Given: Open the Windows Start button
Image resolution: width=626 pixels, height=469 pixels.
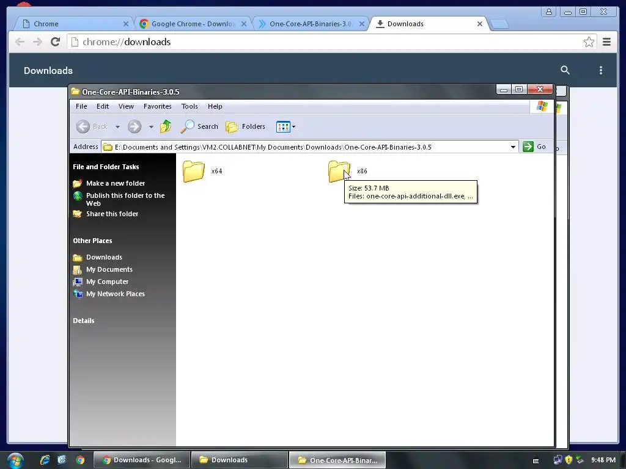Looking at the screenshot, I should click(x=15, y=460).
